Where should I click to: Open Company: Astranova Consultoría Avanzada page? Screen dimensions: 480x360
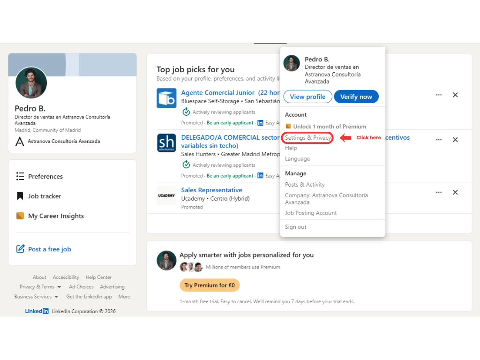point(326,199)
